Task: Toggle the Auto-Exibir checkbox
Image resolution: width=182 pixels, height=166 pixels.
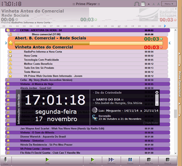Action: [x=144, y=123]
